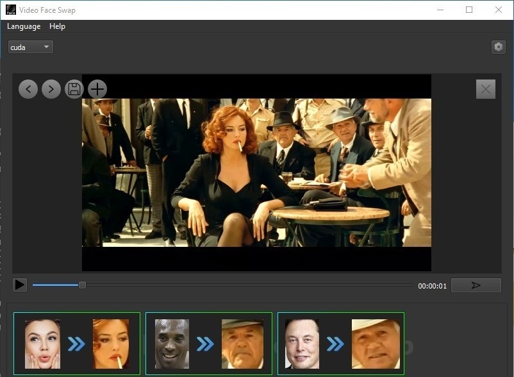The height and width of the screenshot is (377, 514).
Task: Select the white hat man target thumbnail
Action: [376, 344]
